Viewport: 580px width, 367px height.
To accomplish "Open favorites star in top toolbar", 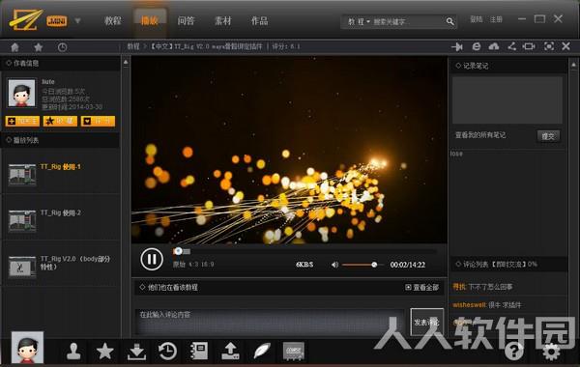I will coord(38,47).
